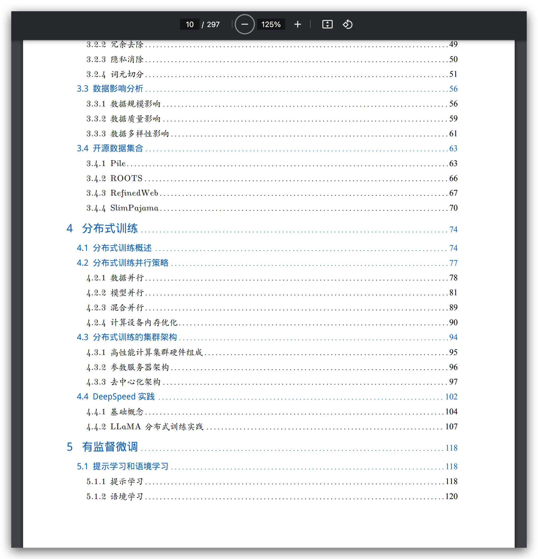Open section 4.4 DeepSpeed 实践

tap(116, 397)
